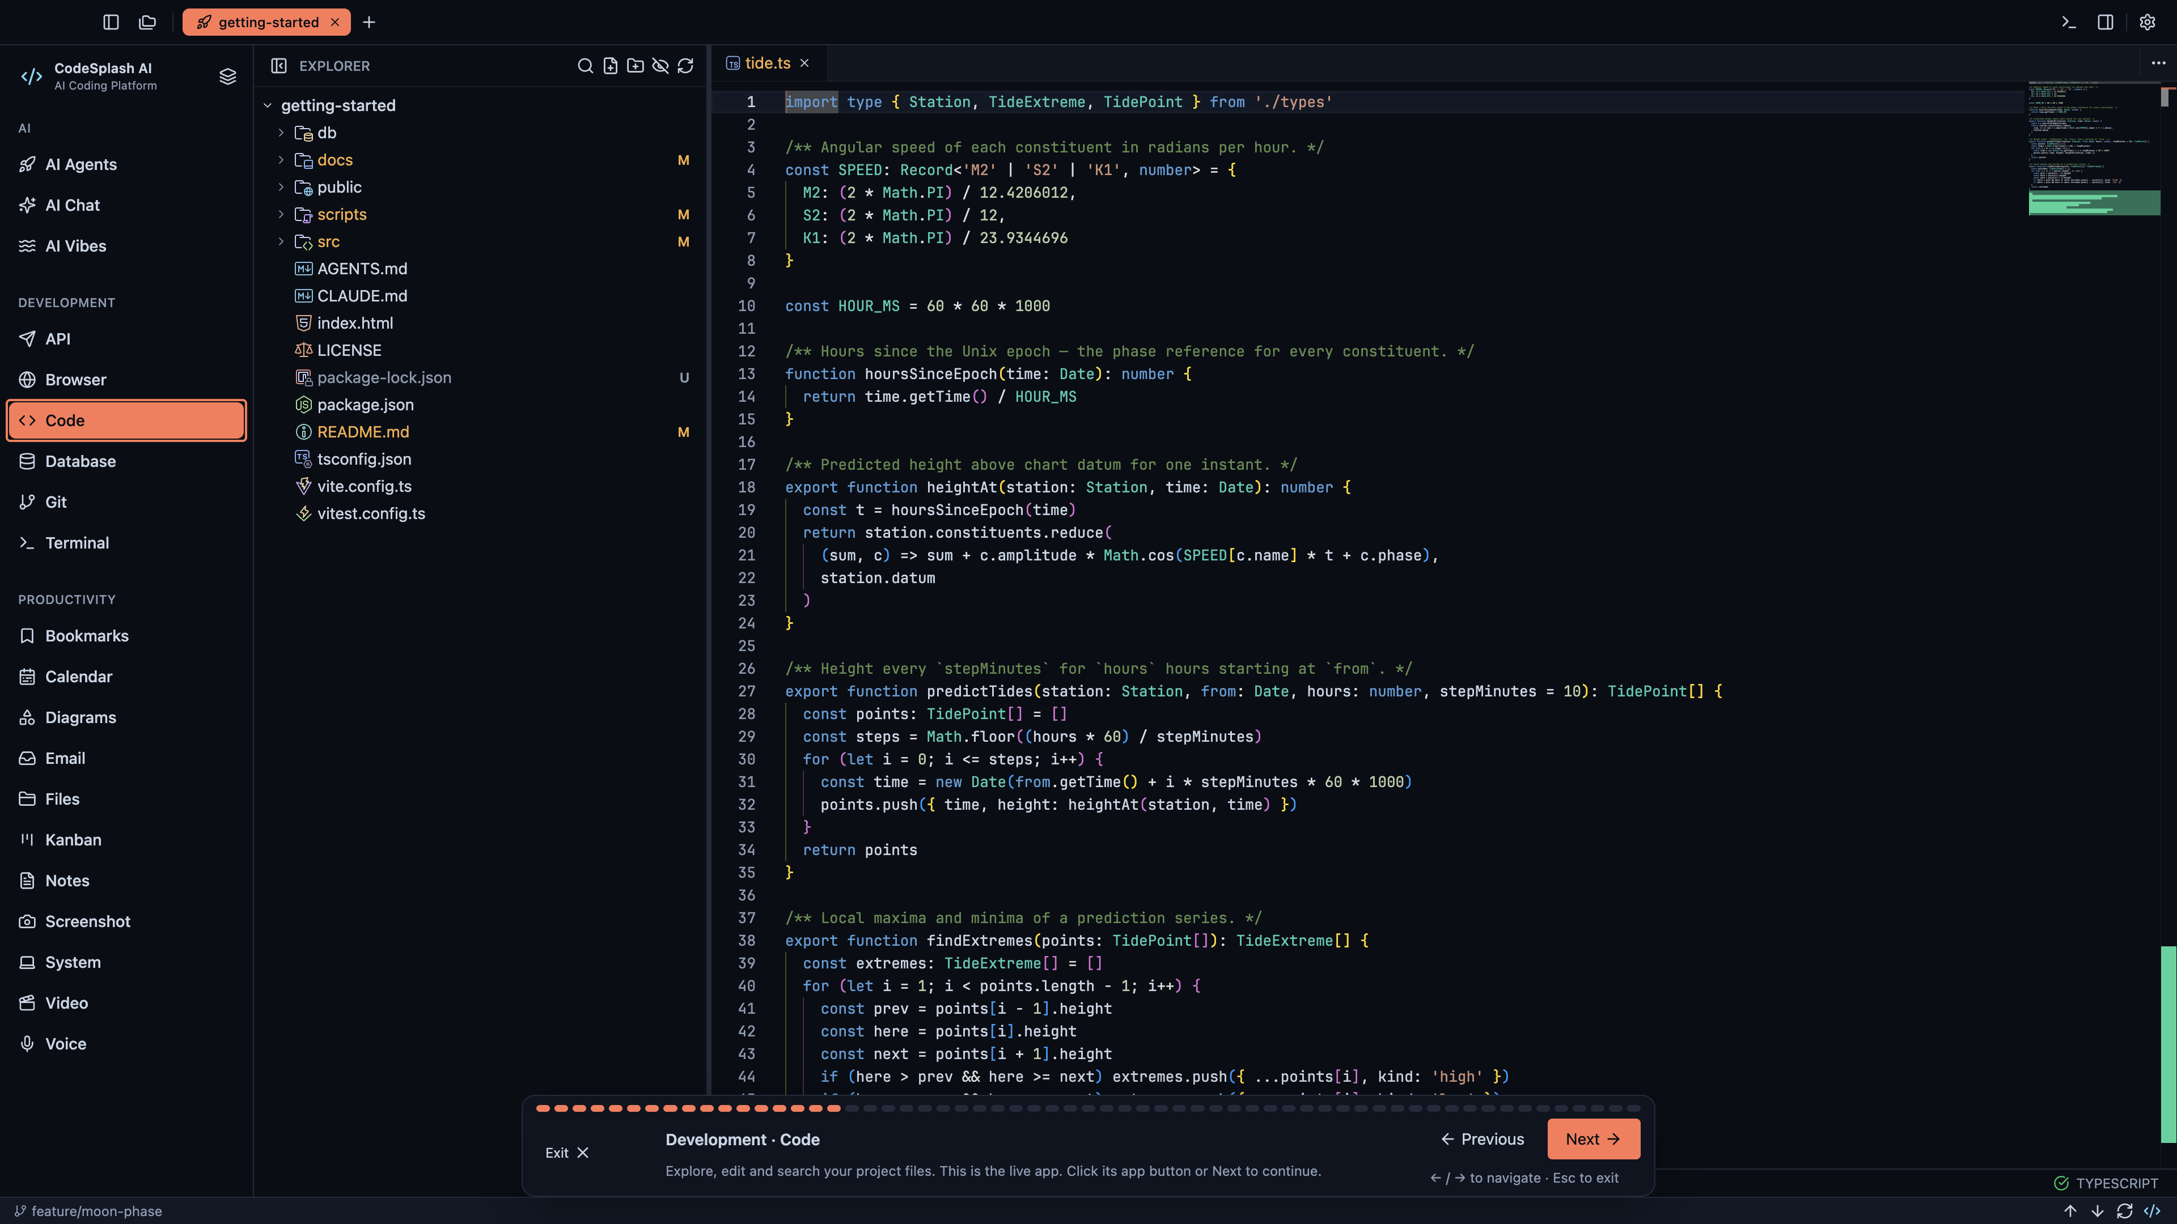Search files in Explorer
The image size is (2177, 1224).
pyautogui.click(x=585, y=65)
